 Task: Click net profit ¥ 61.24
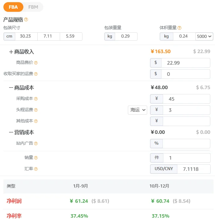point(79,201)
